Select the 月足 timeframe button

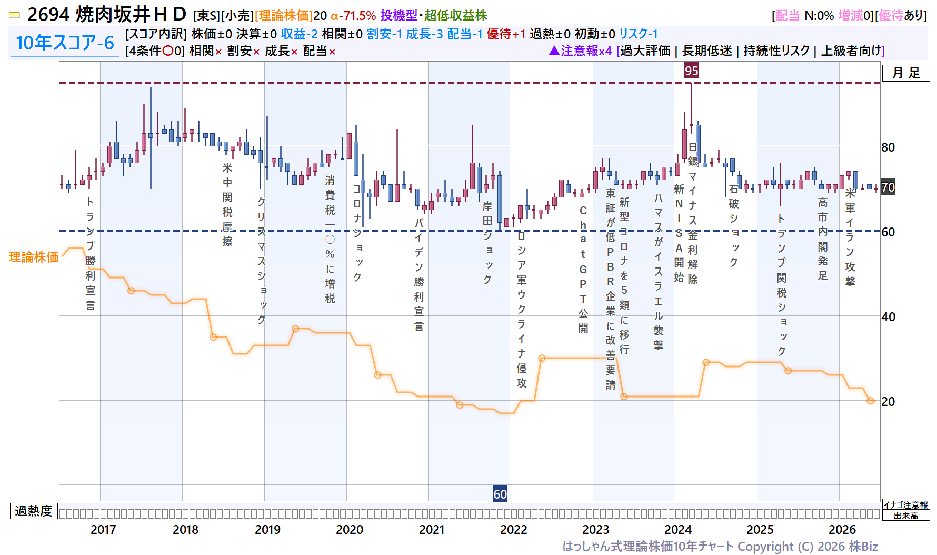click(906, 73)
